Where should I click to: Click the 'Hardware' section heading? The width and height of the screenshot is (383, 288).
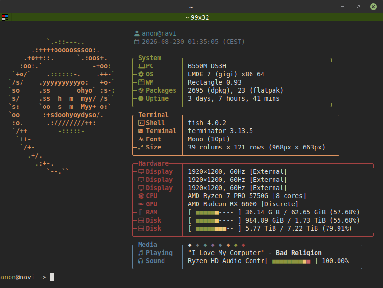pos(153,163)
